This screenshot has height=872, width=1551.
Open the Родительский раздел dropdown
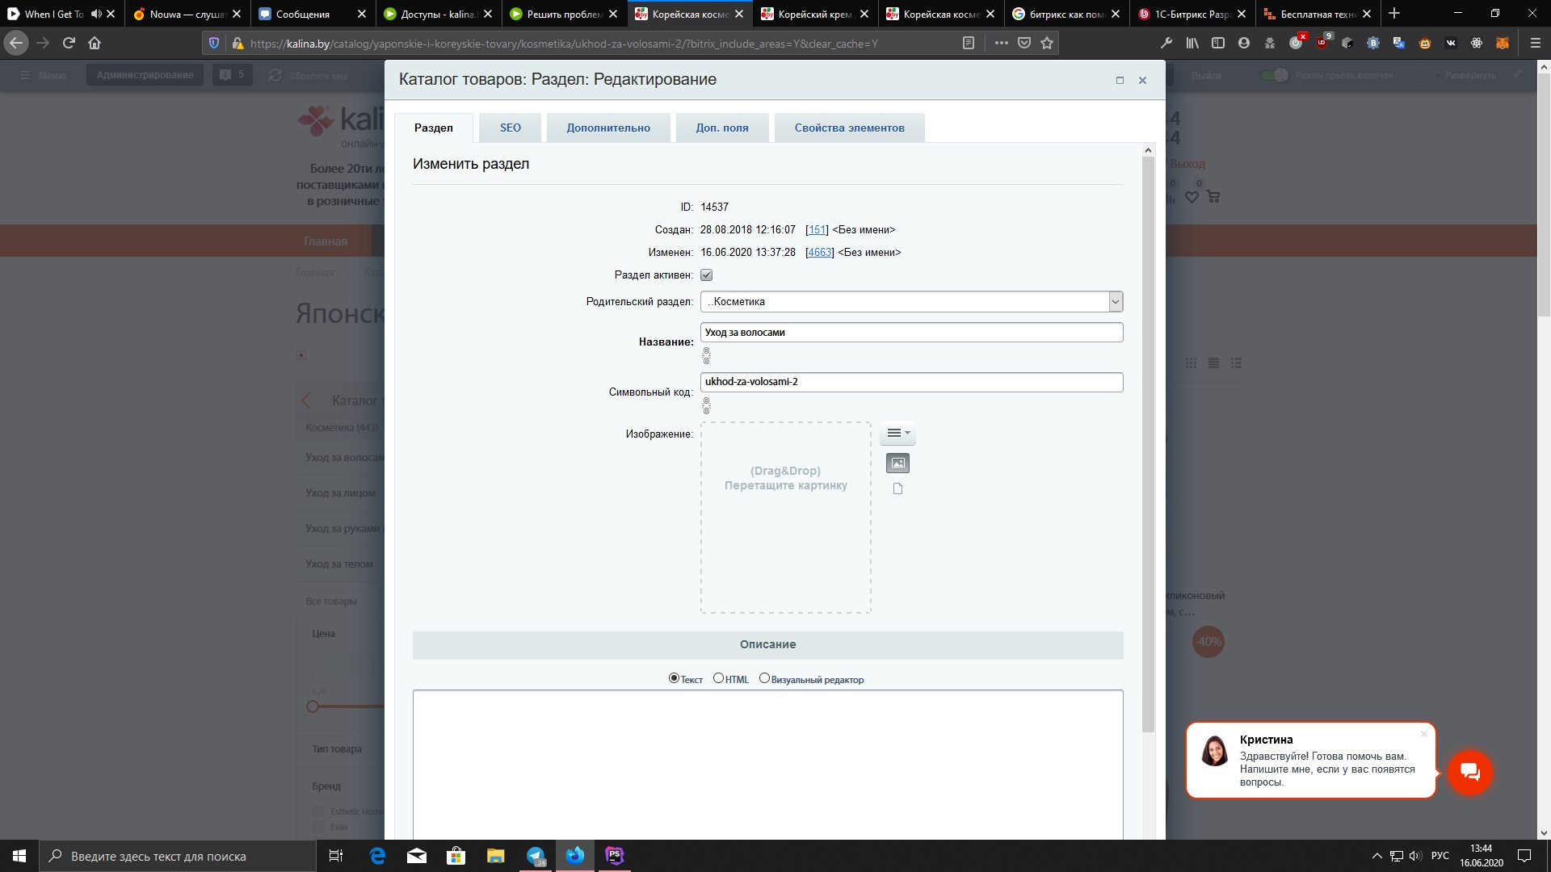click(x=911, y=302)
